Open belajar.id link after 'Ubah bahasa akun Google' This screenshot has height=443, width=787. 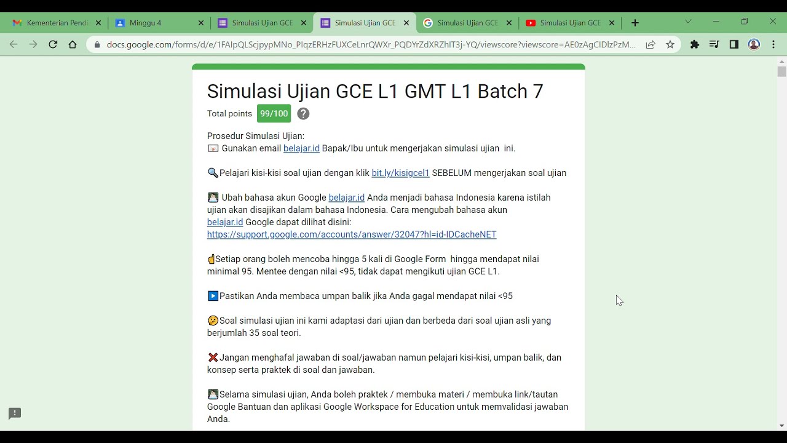point(347,198)
